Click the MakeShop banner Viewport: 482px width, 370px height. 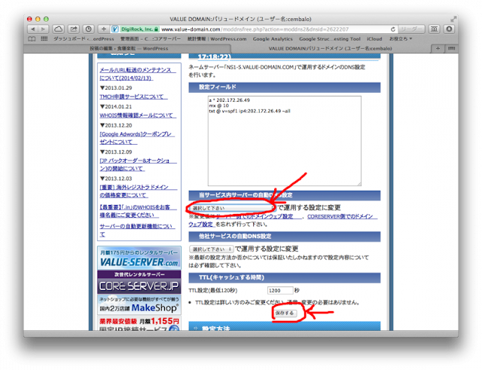139,304
